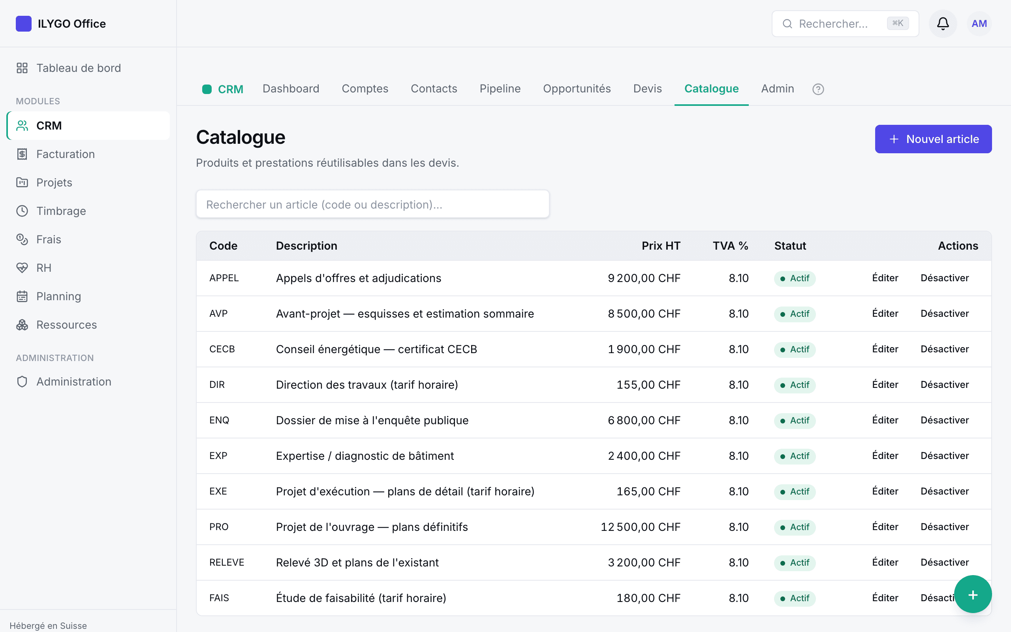
Task: Open the notifications bell icon
Action: point(943,23)
